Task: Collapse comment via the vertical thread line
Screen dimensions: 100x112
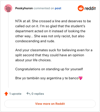Action: [x=8, y=50]
